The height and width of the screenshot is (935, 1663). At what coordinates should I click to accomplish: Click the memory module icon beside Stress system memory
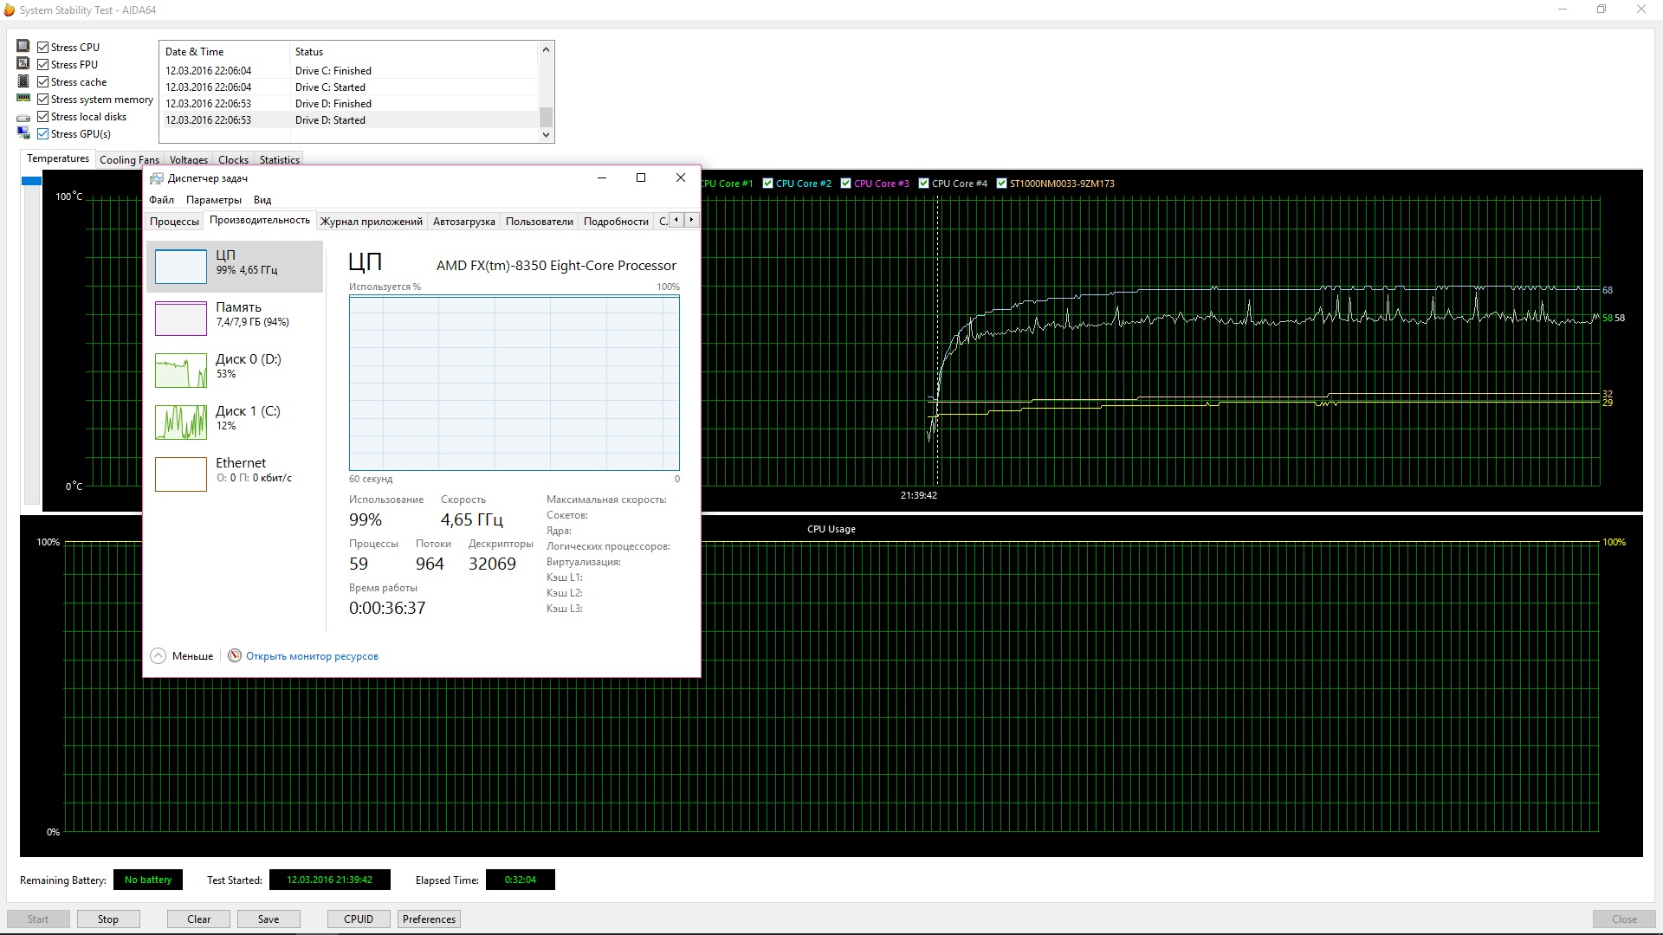point(23,98)
